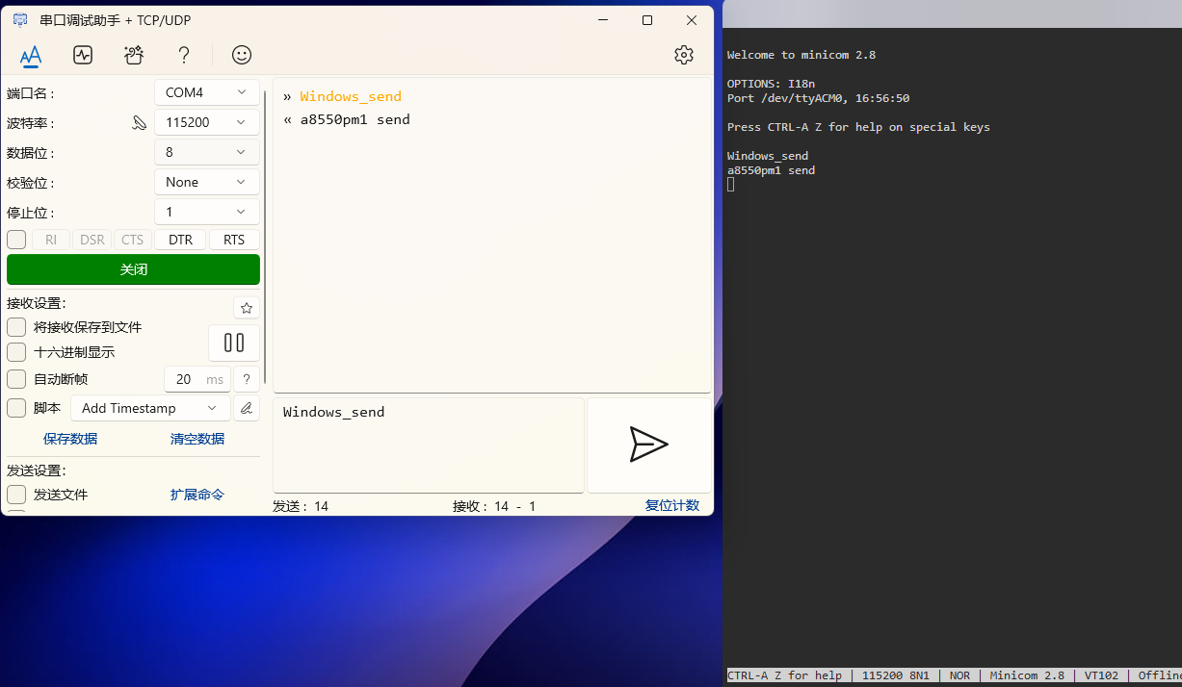Click the 复位计数 reset counter link
Image resolution: width=1182 pixels, height=687 pixels.
672,505
